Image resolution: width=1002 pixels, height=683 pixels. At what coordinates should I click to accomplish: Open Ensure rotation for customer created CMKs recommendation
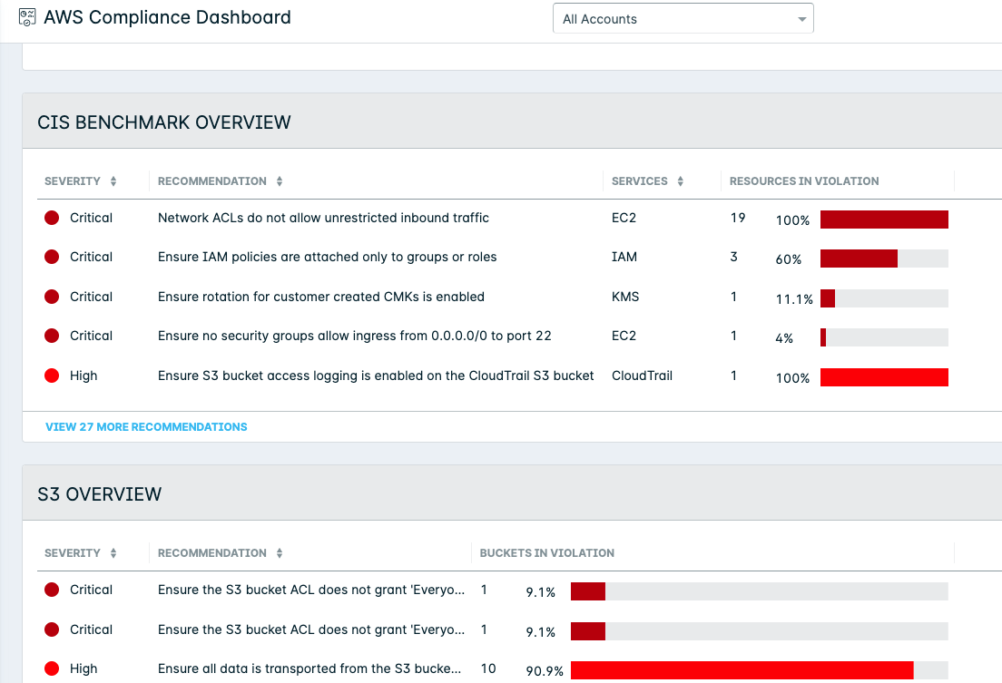tap(320, 297)
